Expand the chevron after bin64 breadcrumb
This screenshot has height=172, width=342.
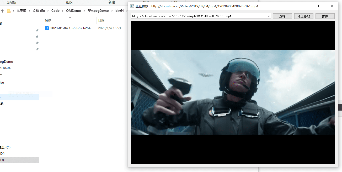pos(127,11)
